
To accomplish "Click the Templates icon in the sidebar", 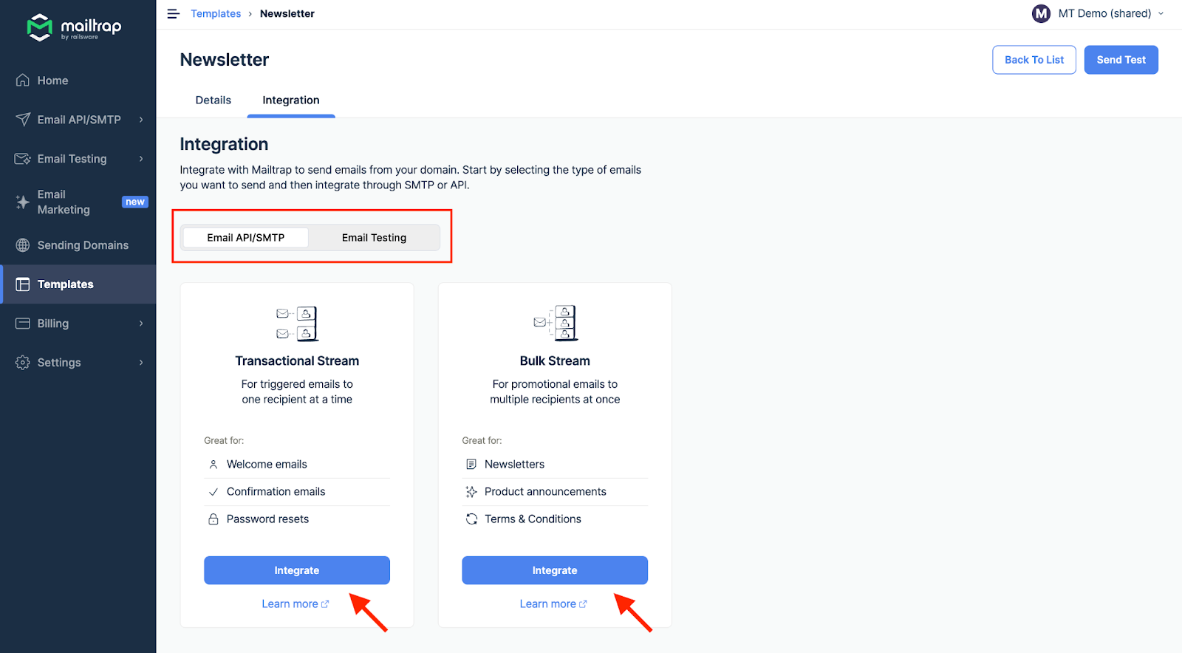I will (21, 284).
